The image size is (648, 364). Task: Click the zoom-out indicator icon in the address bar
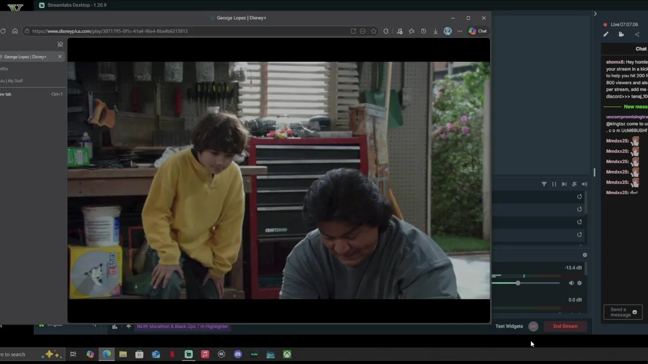362,31
